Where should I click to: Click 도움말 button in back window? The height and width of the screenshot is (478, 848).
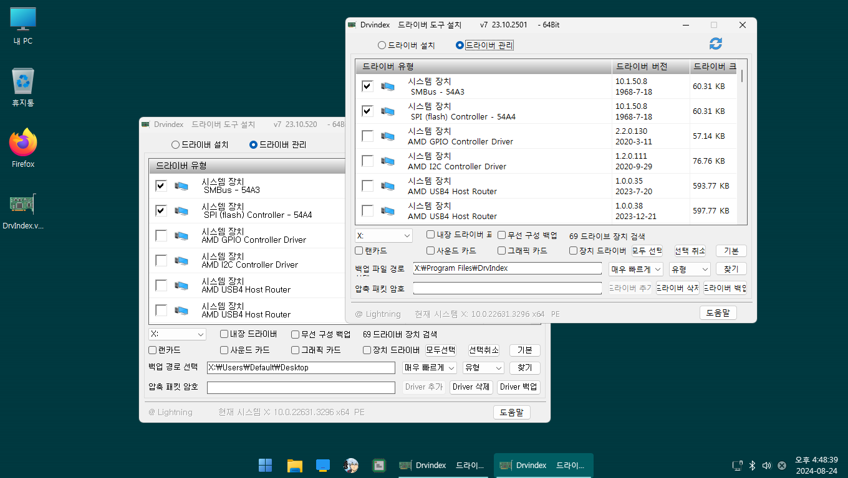coord(512,412)
